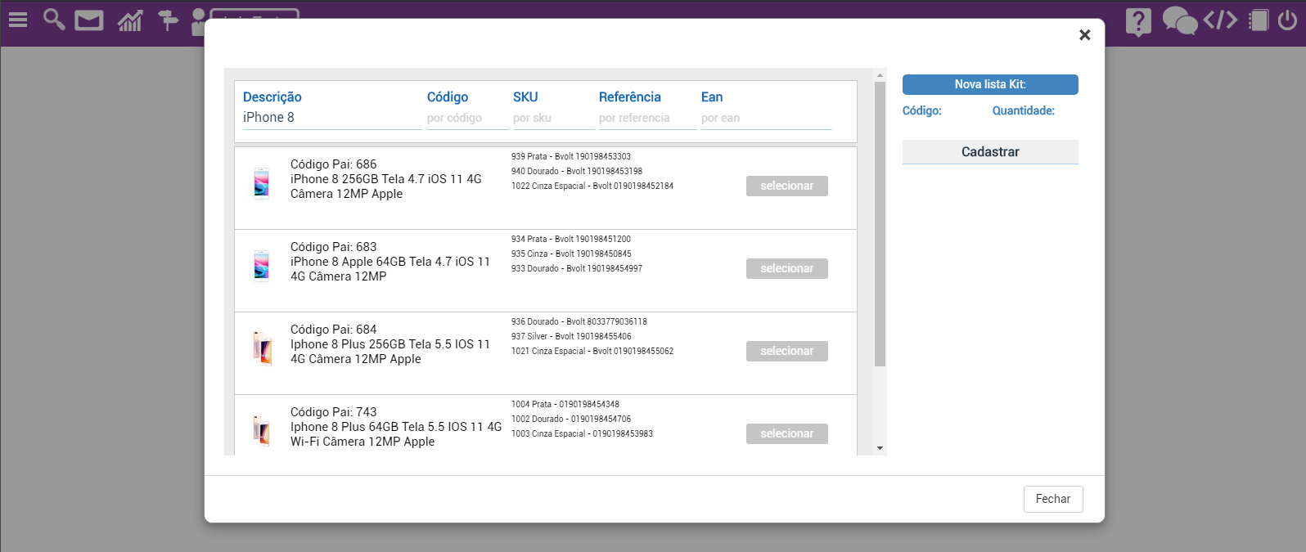Select product Código Pai 683
The width and height of the screenshot is (1306, 552).
pyautogui.click(x=786, y=268)
